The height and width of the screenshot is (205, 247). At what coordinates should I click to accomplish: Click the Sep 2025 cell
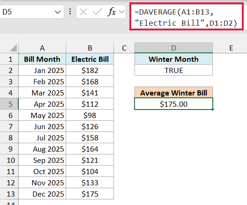42,160
